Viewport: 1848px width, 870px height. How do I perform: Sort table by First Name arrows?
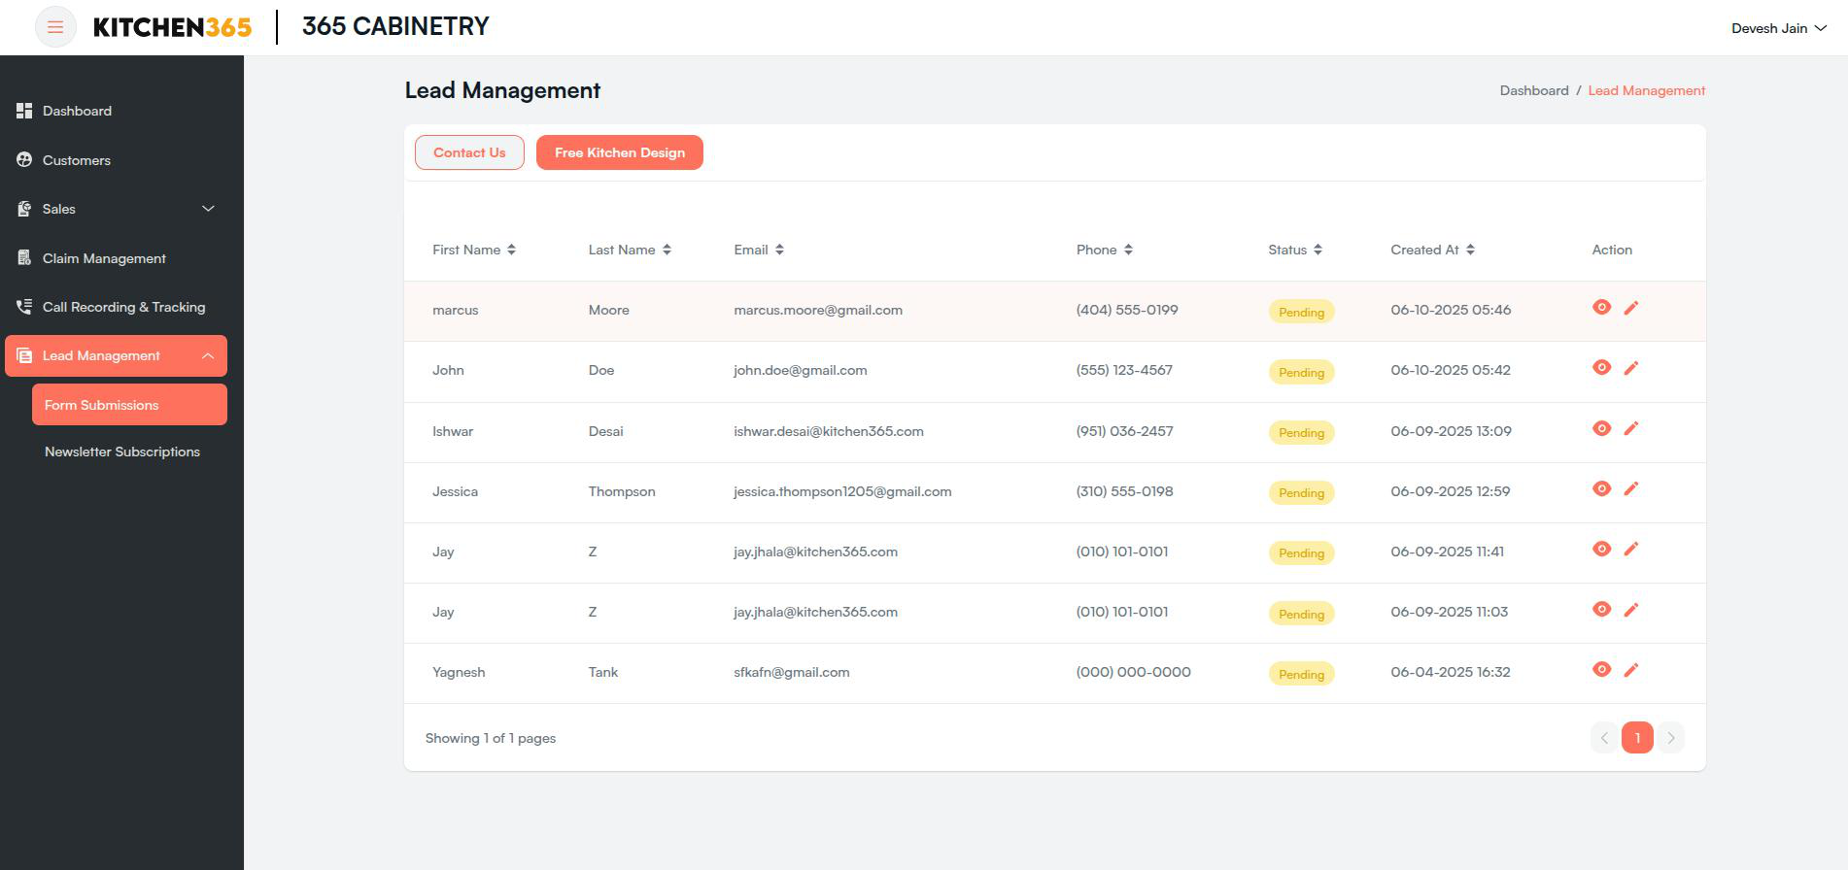pos(511,250)
